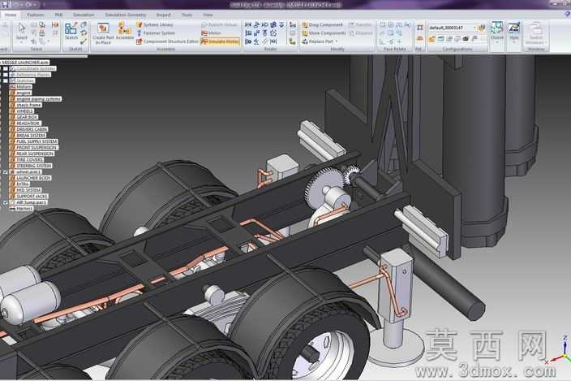Screen dimensions: 571x381
Task: Click first icon in Relate middle row
Action: click(248, 32)
